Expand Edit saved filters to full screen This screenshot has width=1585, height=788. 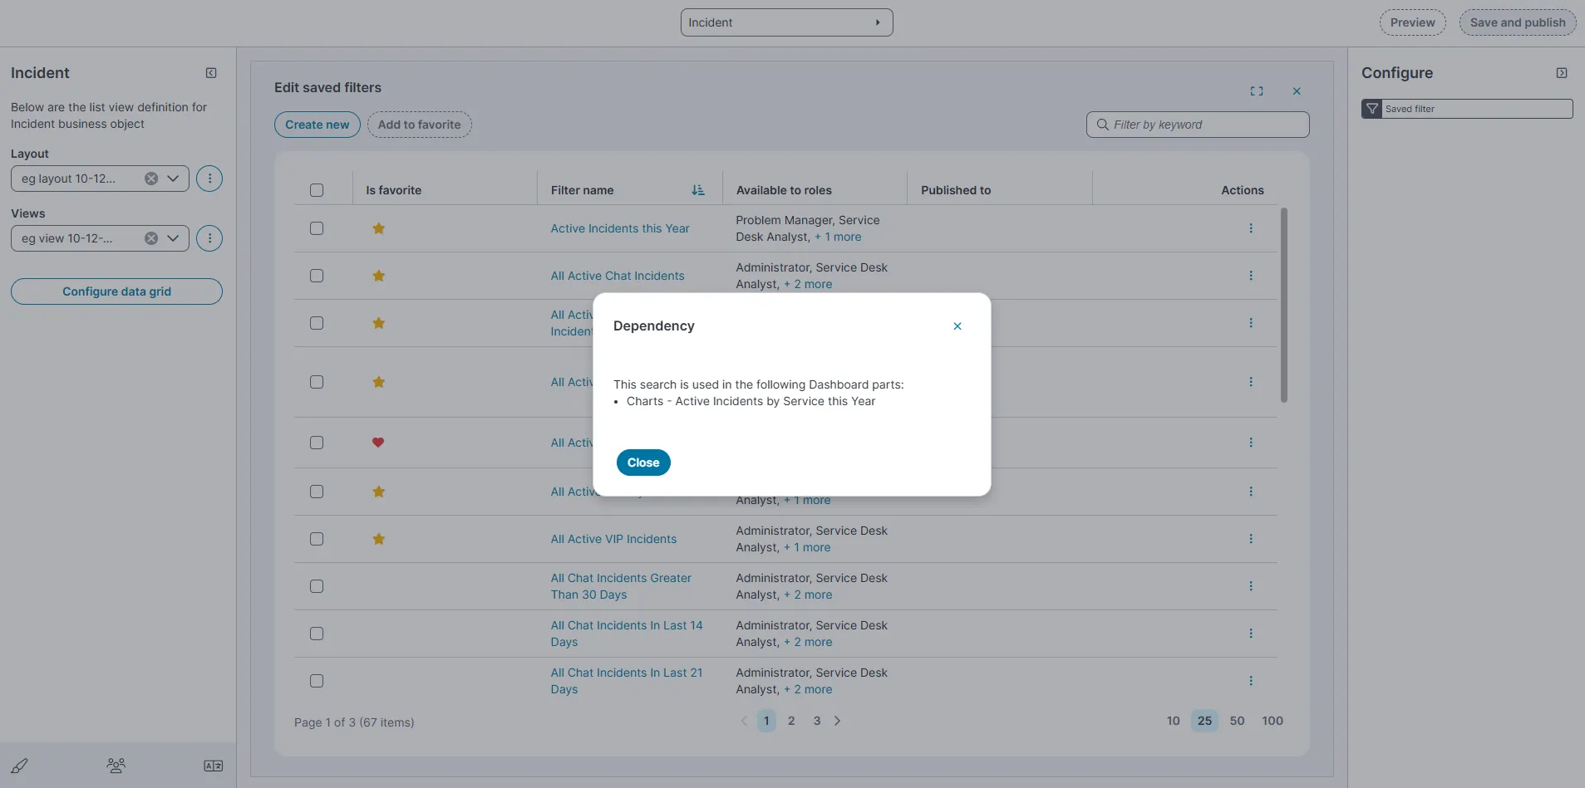[1257, 91]
